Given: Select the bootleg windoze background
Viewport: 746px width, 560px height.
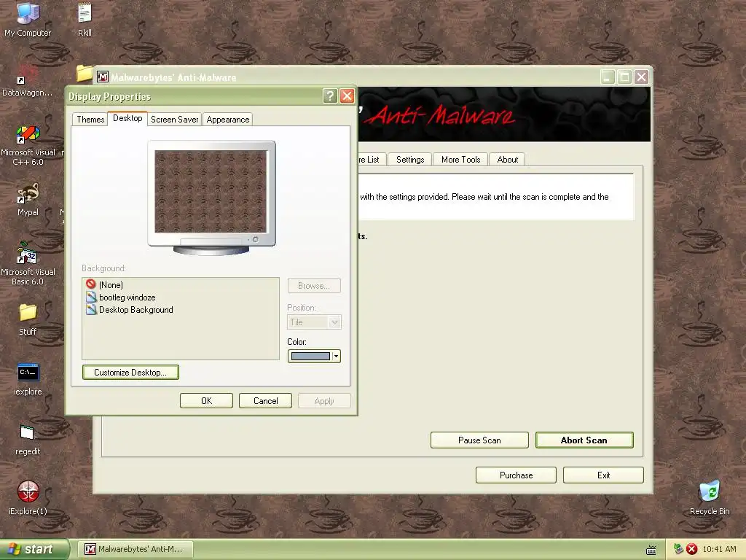Looking at the screenshot, I should [121, 297].
